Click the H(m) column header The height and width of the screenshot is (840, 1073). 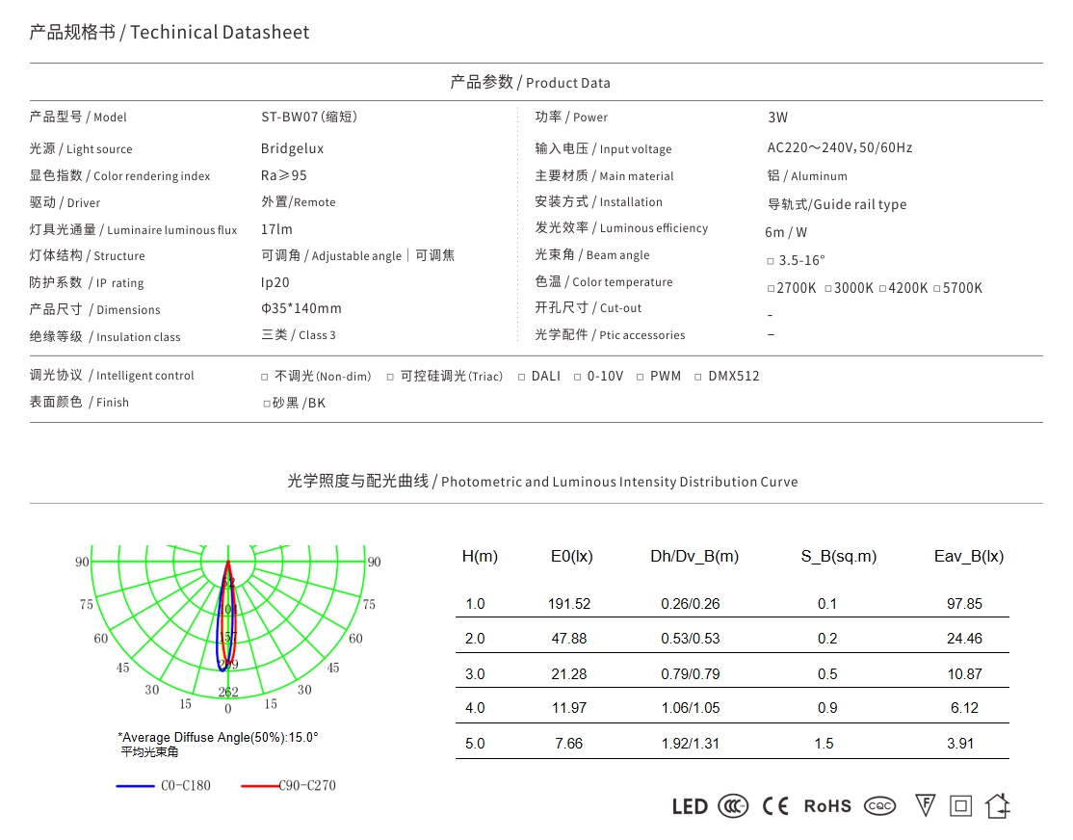click(480, 557)
